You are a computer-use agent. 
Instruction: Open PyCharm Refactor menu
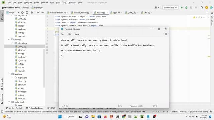point(44,3)
